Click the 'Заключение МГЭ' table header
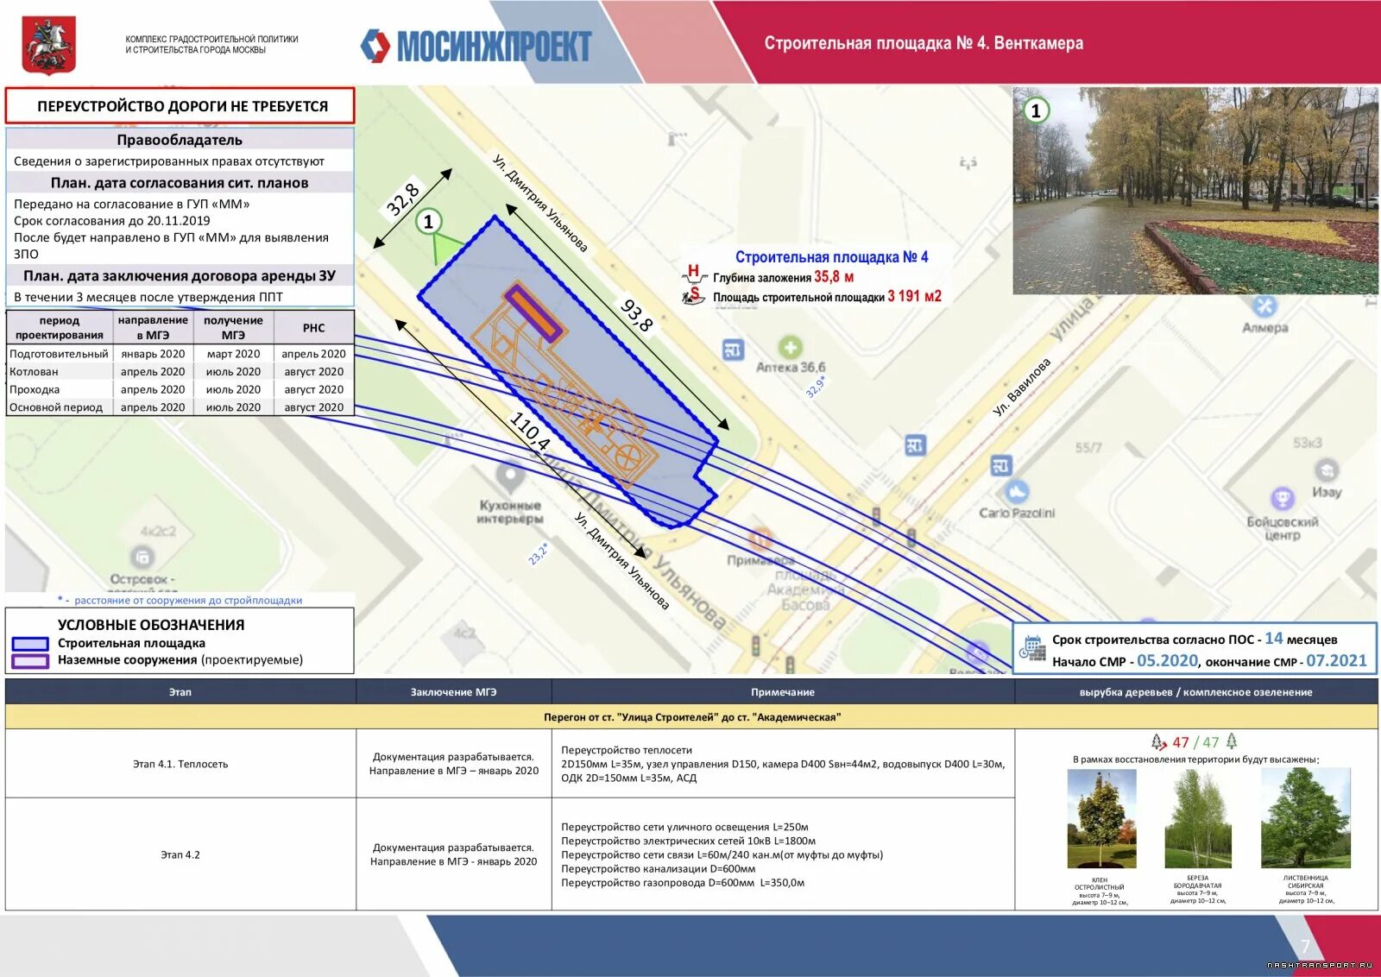1381x977 pixels. pyautogui.click(x=454, y=692)
